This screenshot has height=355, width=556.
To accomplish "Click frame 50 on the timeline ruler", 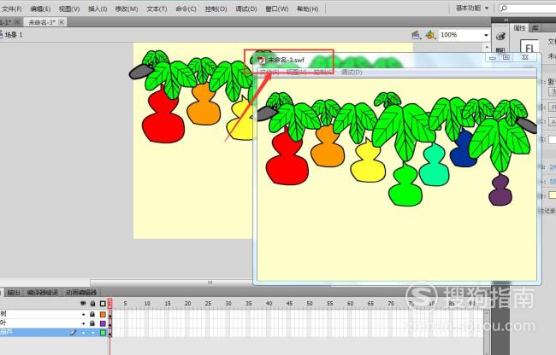I will tap(310, 304).
